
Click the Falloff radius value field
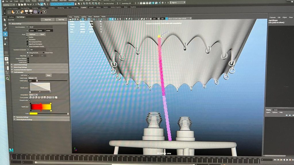[32, 80]
